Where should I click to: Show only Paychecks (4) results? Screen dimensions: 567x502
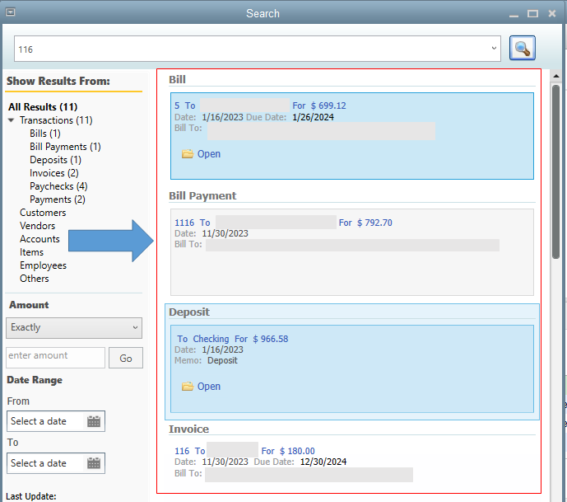(x=58, y=186)
